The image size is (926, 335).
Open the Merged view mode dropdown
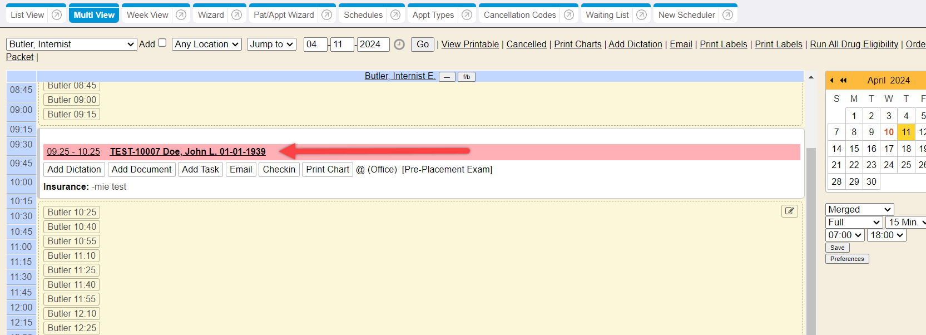point(859,209)
